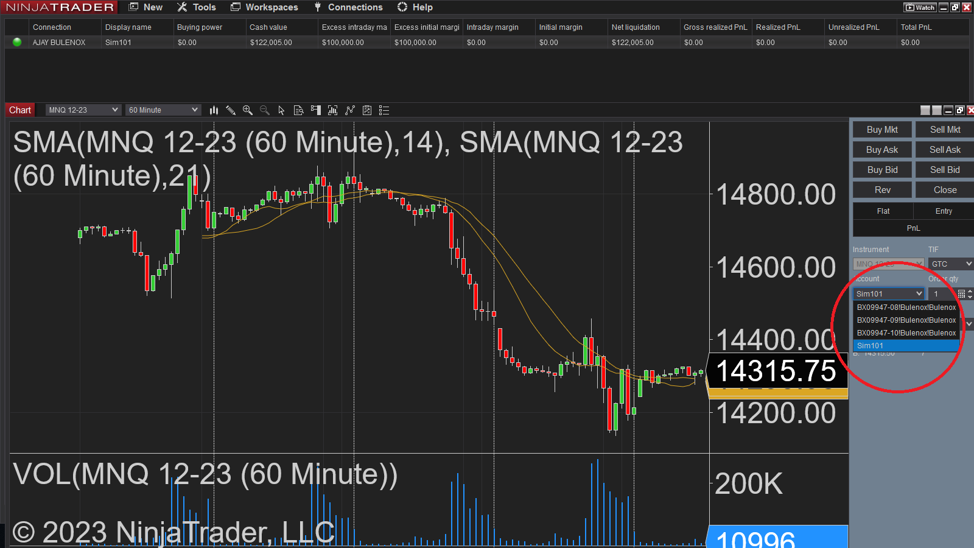Click the zoom in magnifier icon

(248, 110)
